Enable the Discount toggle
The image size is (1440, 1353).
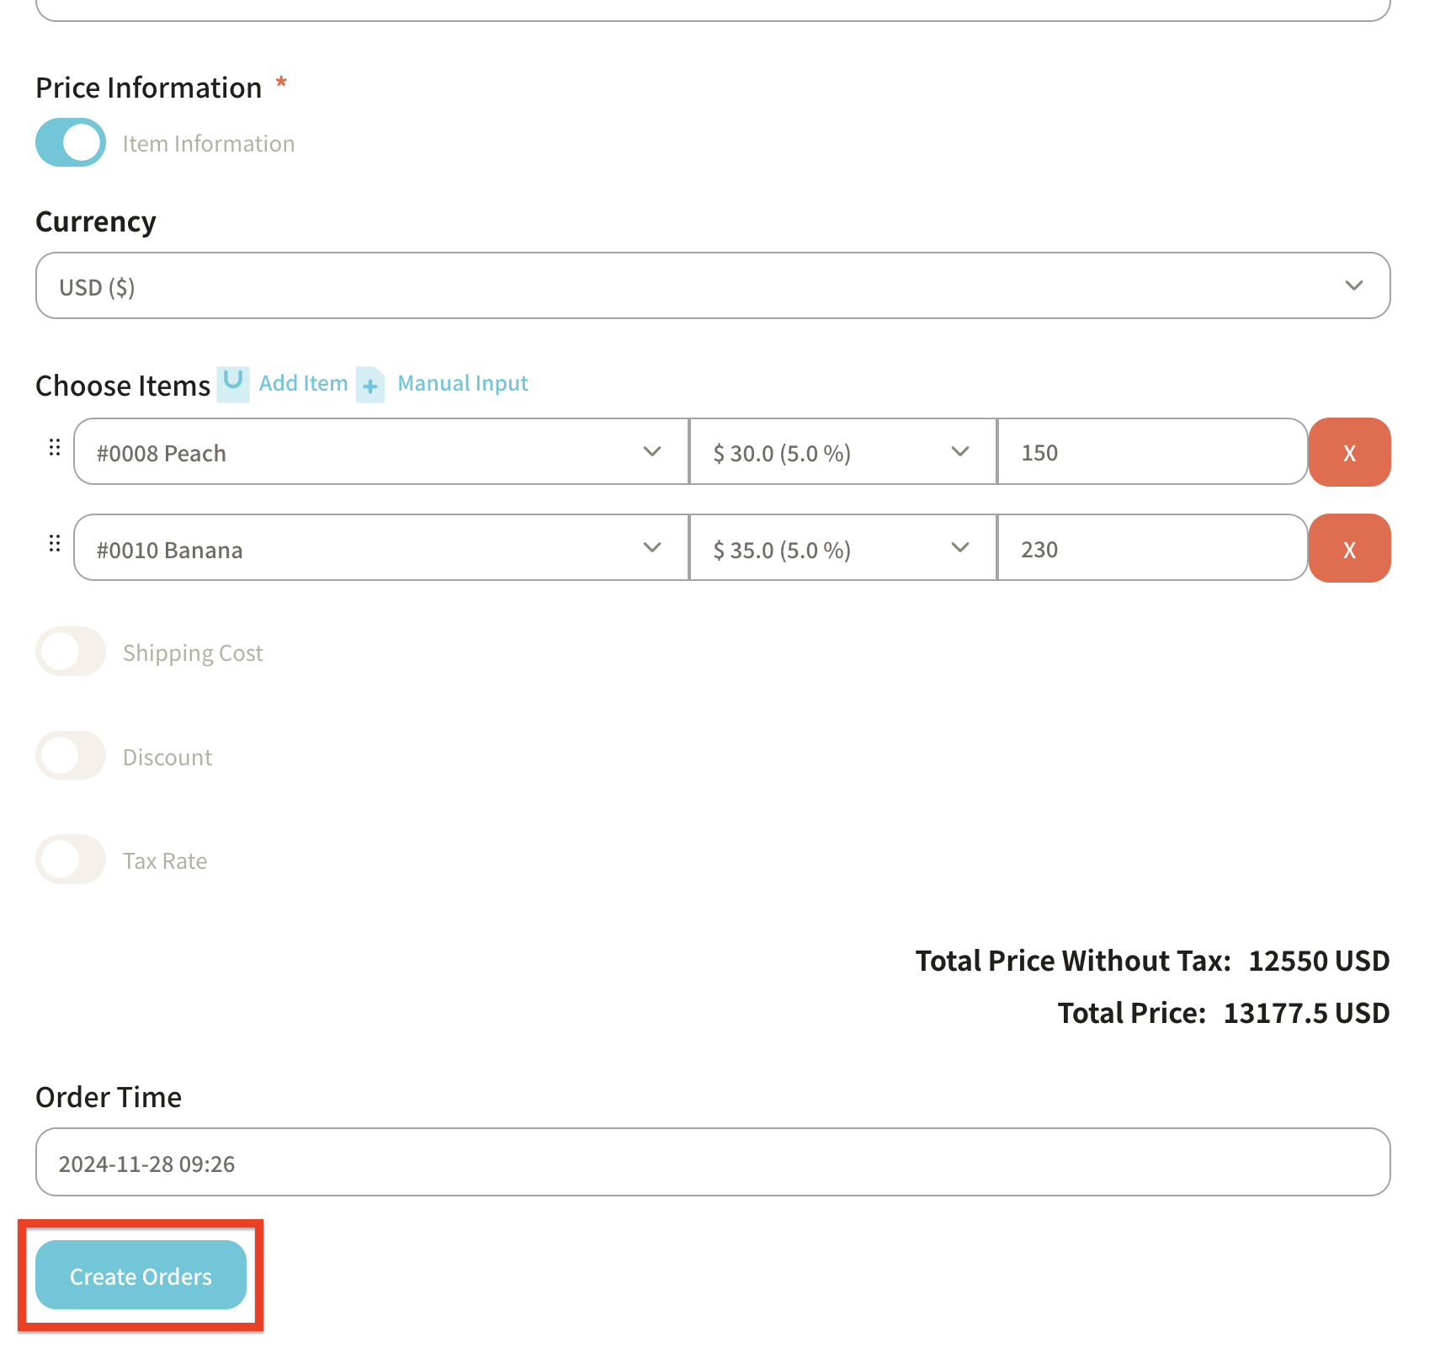pyautogui.click(x=71, y=756)
